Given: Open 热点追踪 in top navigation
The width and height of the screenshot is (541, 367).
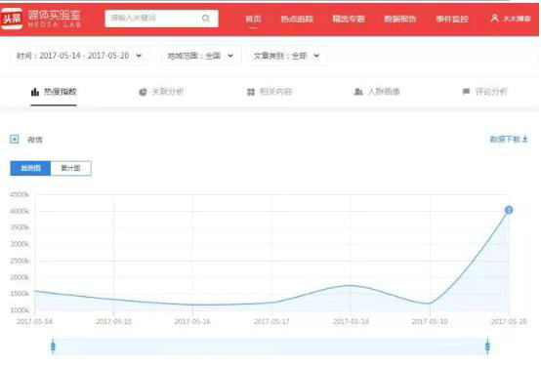Looking at the screenshot, I should [x=297, y=19].
